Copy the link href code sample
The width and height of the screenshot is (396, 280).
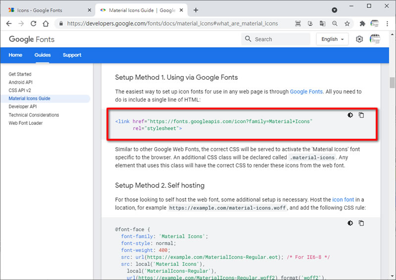[x=361, y=115]
